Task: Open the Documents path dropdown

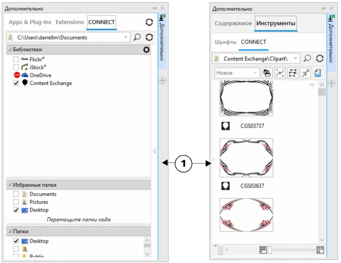Action: (125, 38)
